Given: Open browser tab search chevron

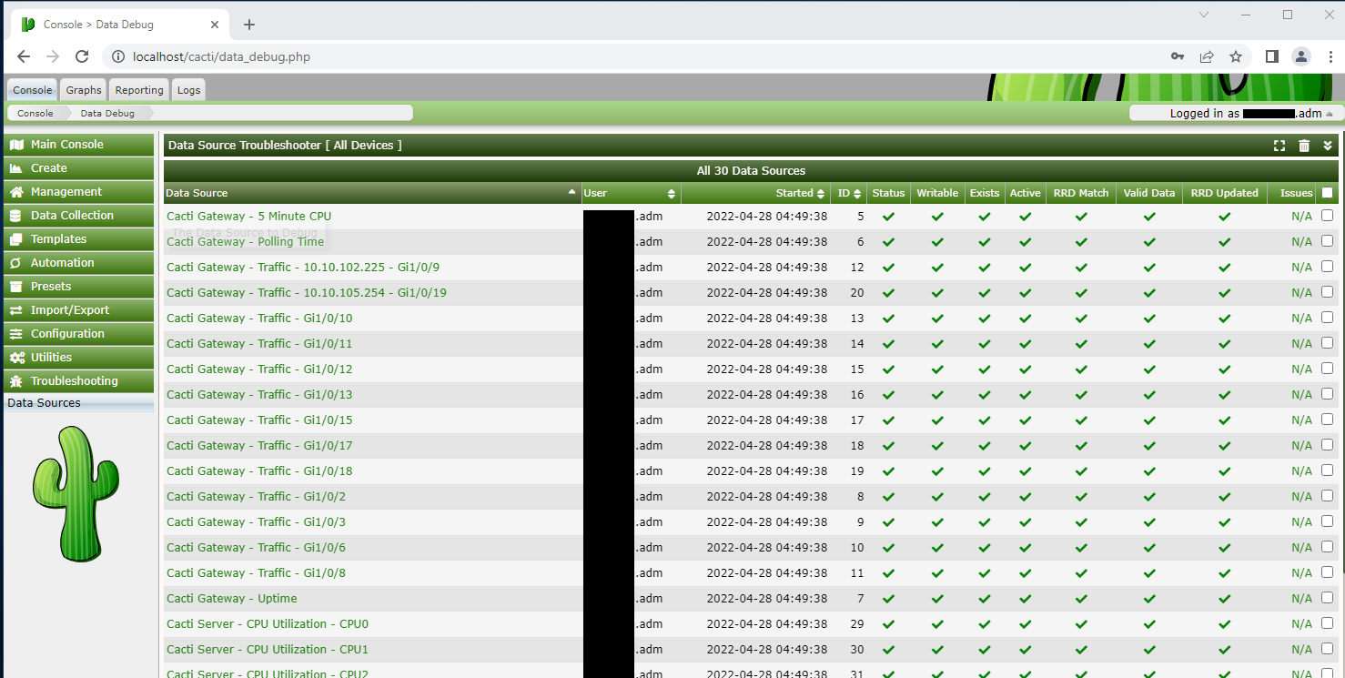Looking at the screenshot, I should 1204,15.
